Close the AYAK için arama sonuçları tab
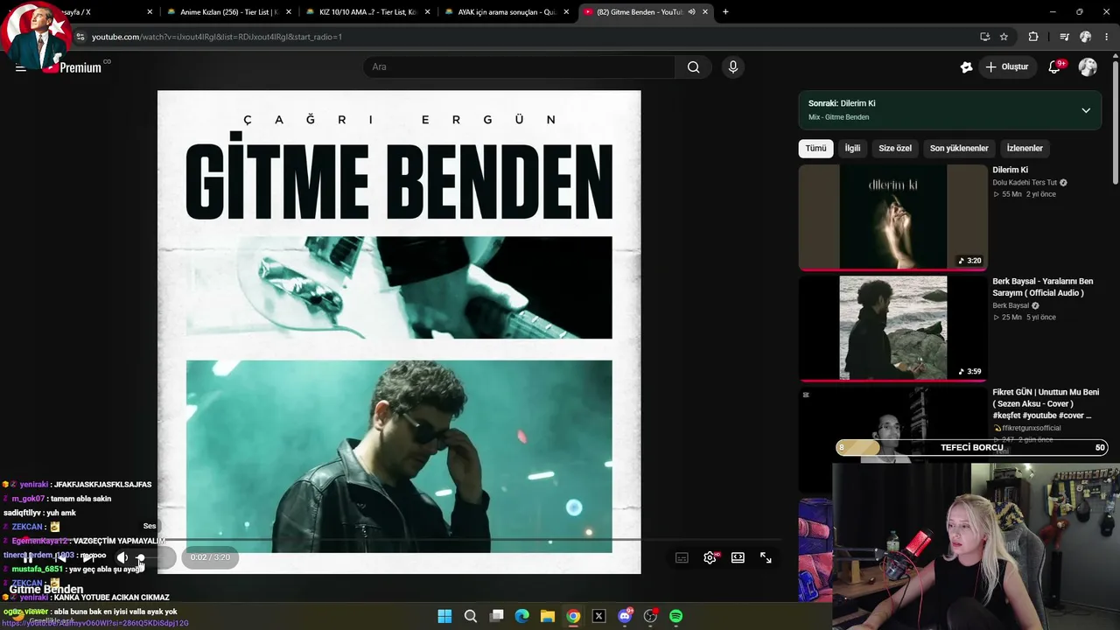 [x=566, y=12]
